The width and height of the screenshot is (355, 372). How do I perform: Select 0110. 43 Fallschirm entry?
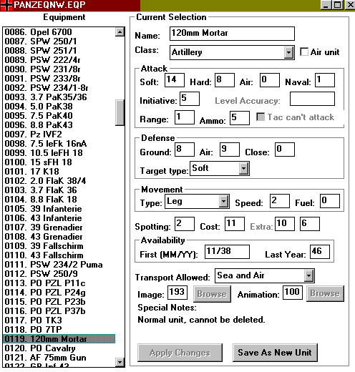(x=59, y=255)
